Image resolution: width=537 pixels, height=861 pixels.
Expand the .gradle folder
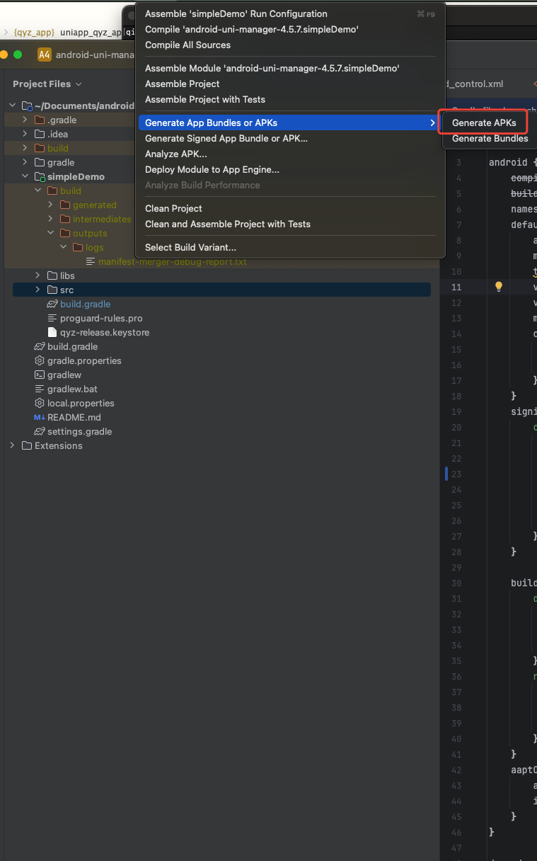point(25,120)
